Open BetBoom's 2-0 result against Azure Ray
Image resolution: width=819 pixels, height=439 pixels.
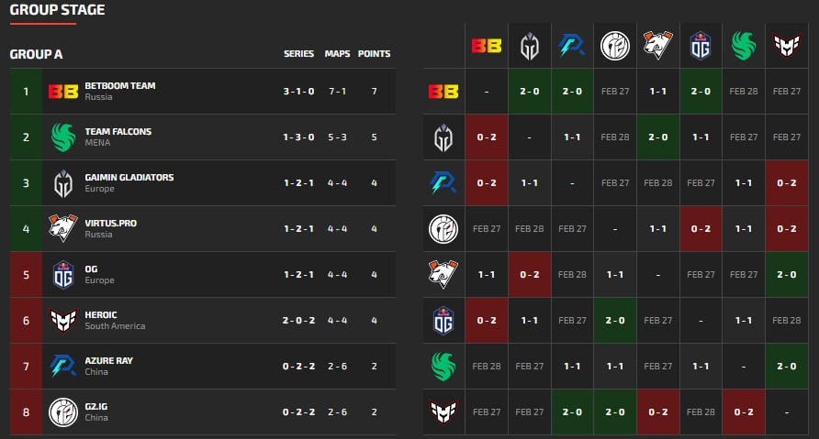click(572, 92)
